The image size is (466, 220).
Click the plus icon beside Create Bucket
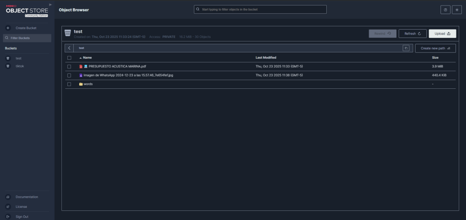[x=8, y=28]
